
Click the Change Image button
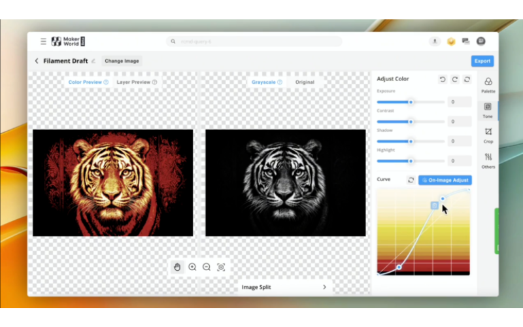(x=122, y=61)
